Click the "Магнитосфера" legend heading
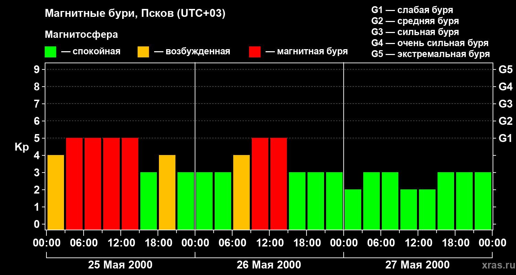The width and height of the screenshot is (516, 275). (x=82, y=35)
